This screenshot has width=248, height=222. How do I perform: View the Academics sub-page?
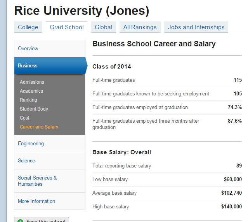[31, 91]
